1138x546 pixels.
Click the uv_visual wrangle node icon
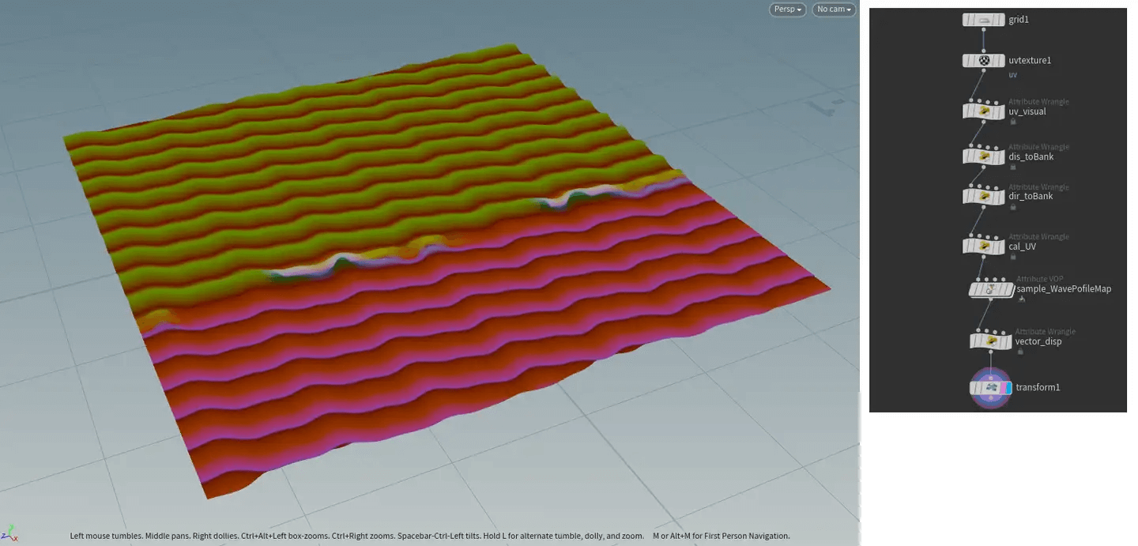984,111
